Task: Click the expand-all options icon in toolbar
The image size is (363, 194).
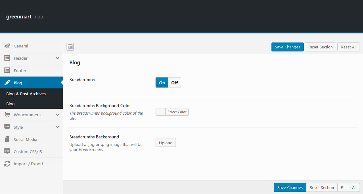Action: pos(70,47)
